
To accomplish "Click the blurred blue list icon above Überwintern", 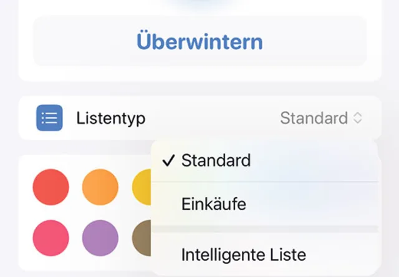I will (199, 4).
